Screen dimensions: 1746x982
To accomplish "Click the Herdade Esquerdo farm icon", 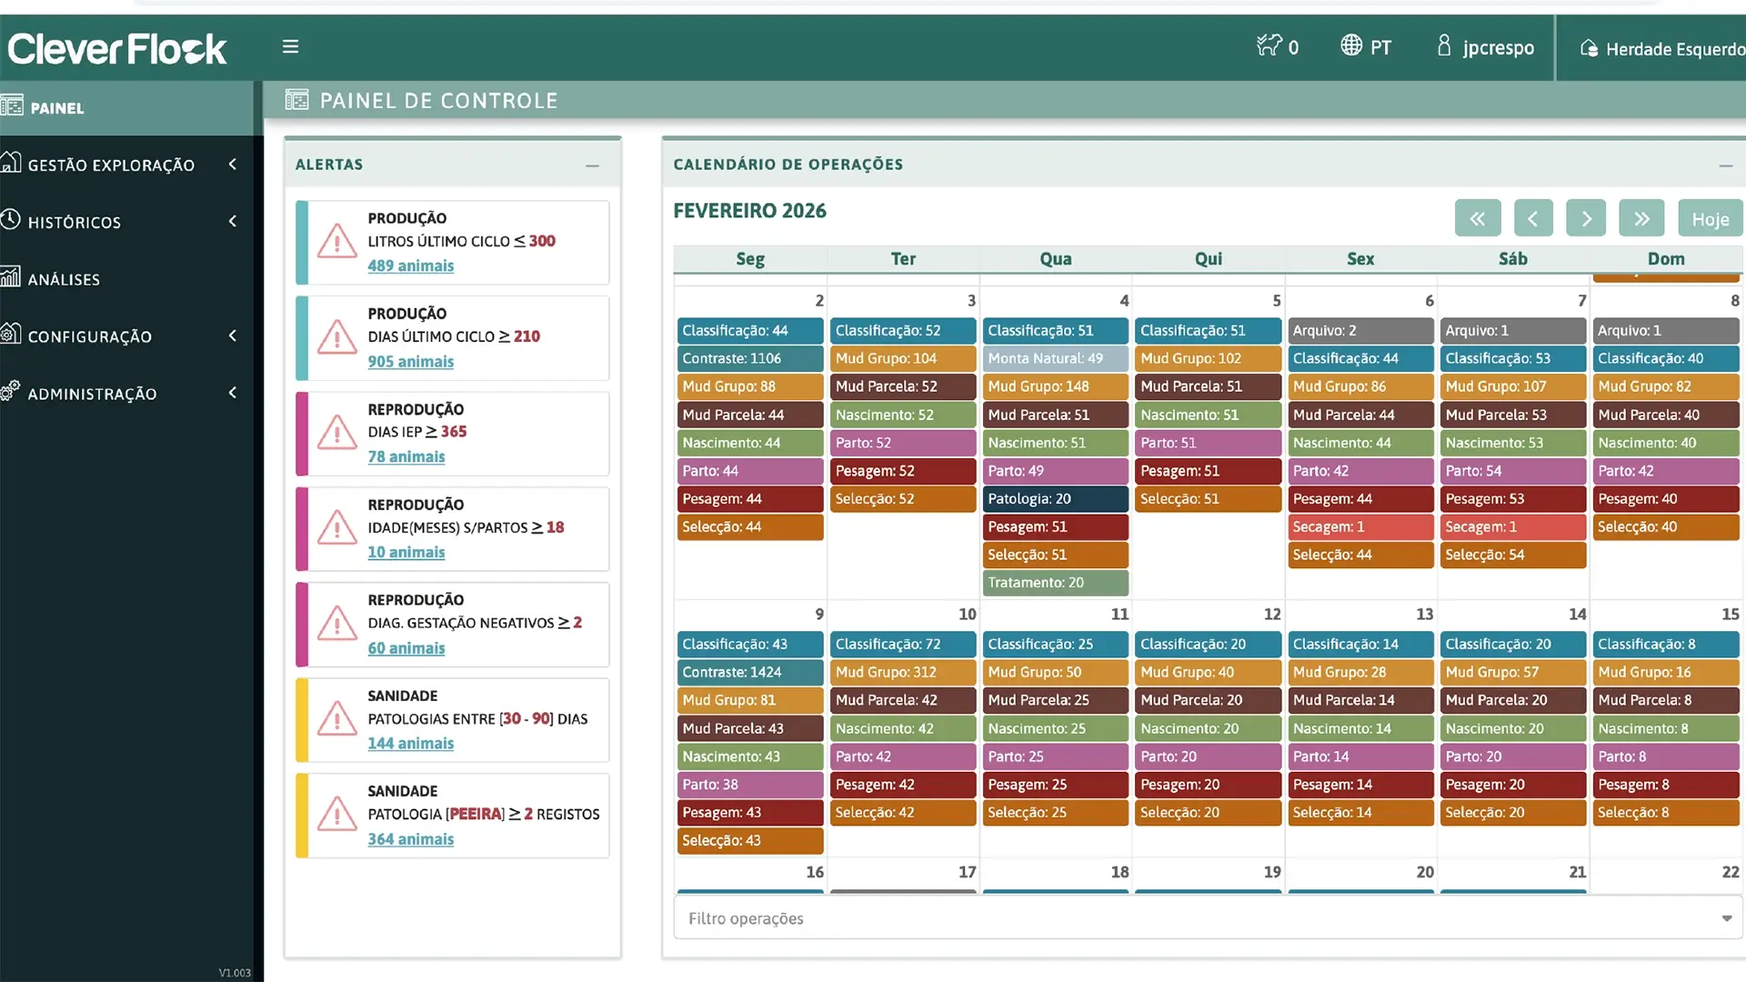I will pos(1589,48).
